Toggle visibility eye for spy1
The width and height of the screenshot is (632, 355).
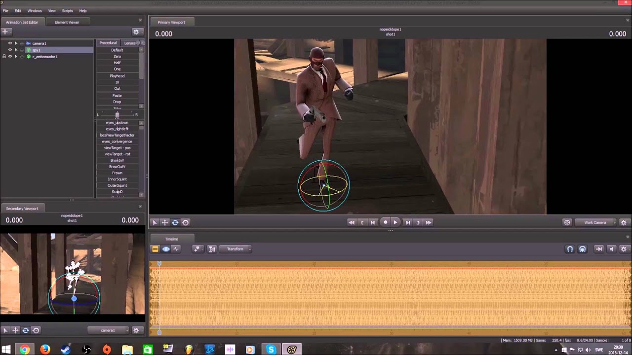pos(10,50)
